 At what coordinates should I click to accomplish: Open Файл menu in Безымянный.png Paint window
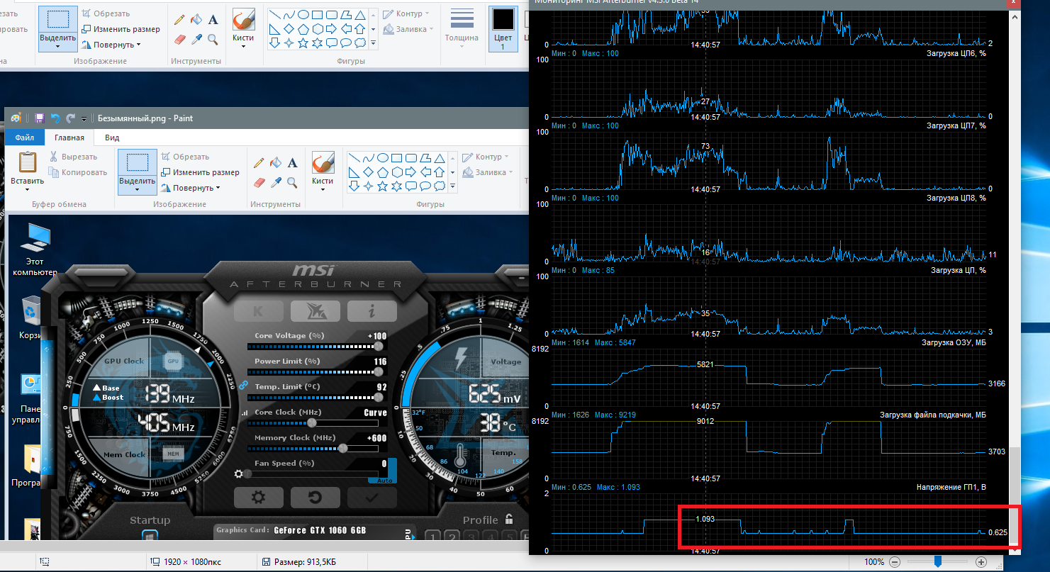[x=25, y=138]
